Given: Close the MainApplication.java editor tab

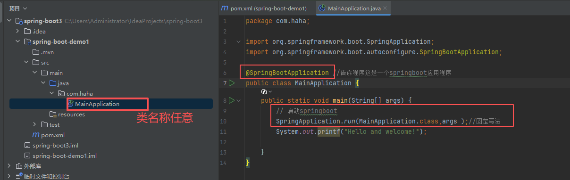Looking at the screenshot, I should tap(385, 8).
